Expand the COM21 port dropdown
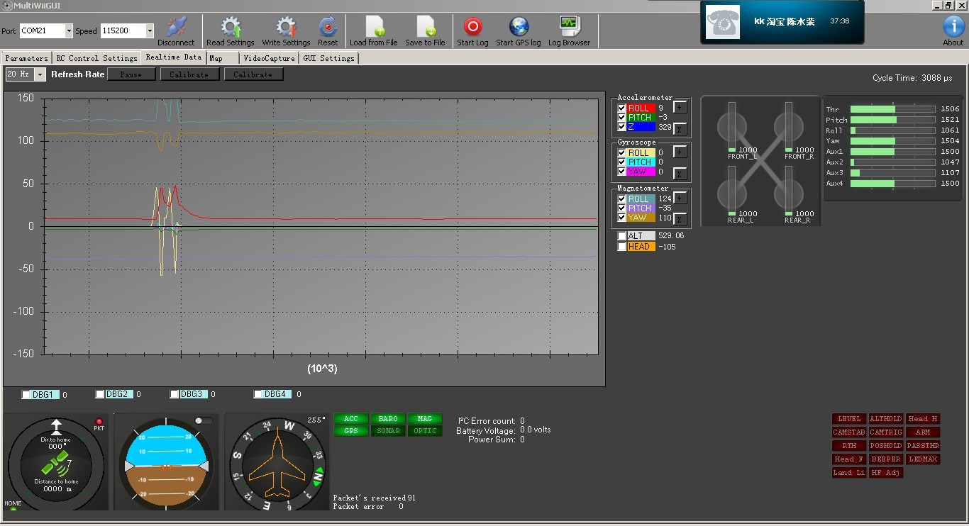The image size is (969, 526). pyautogui.click(x=69, y=30)
